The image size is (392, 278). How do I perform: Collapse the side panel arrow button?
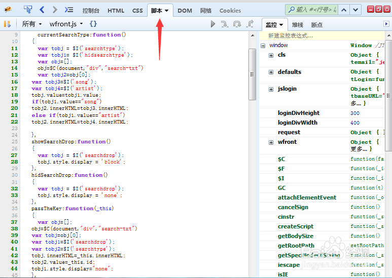click(x=386, y=24)
